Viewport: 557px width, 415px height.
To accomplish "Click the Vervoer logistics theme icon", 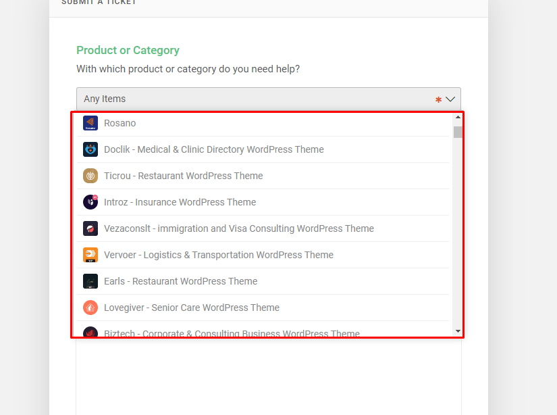I will pos(90,255).
